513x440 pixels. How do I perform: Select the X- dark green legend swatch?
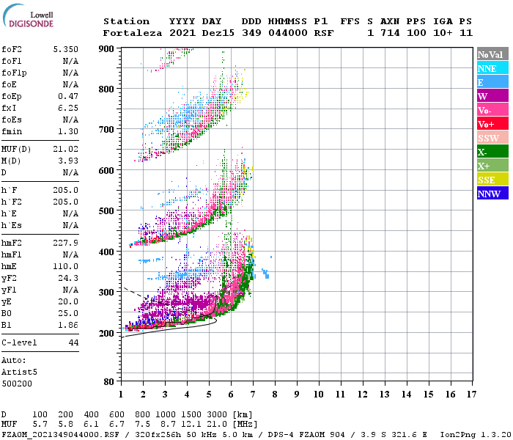492,152
